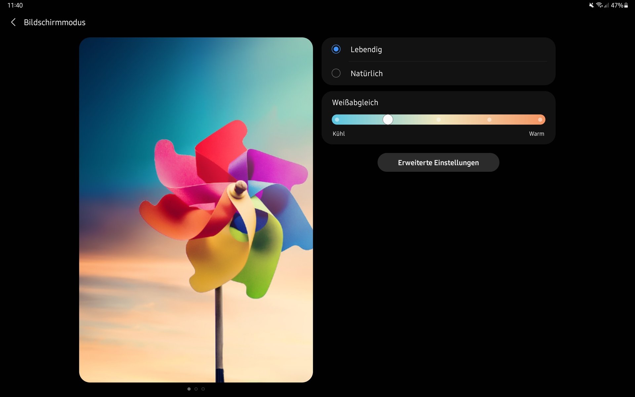This screenshot has width=635, height=397.
Task: Go back using the arrow beside Bildschirmmodus
Action: [13, 22]
